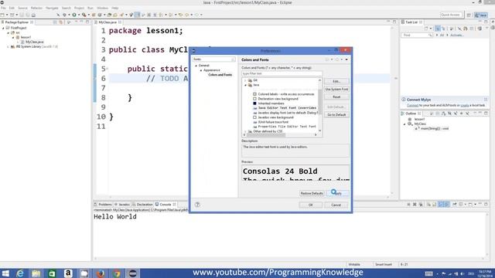The image size is (495, 278).
Task: Click the Quick Access field
Action: (x=451, y=15)
